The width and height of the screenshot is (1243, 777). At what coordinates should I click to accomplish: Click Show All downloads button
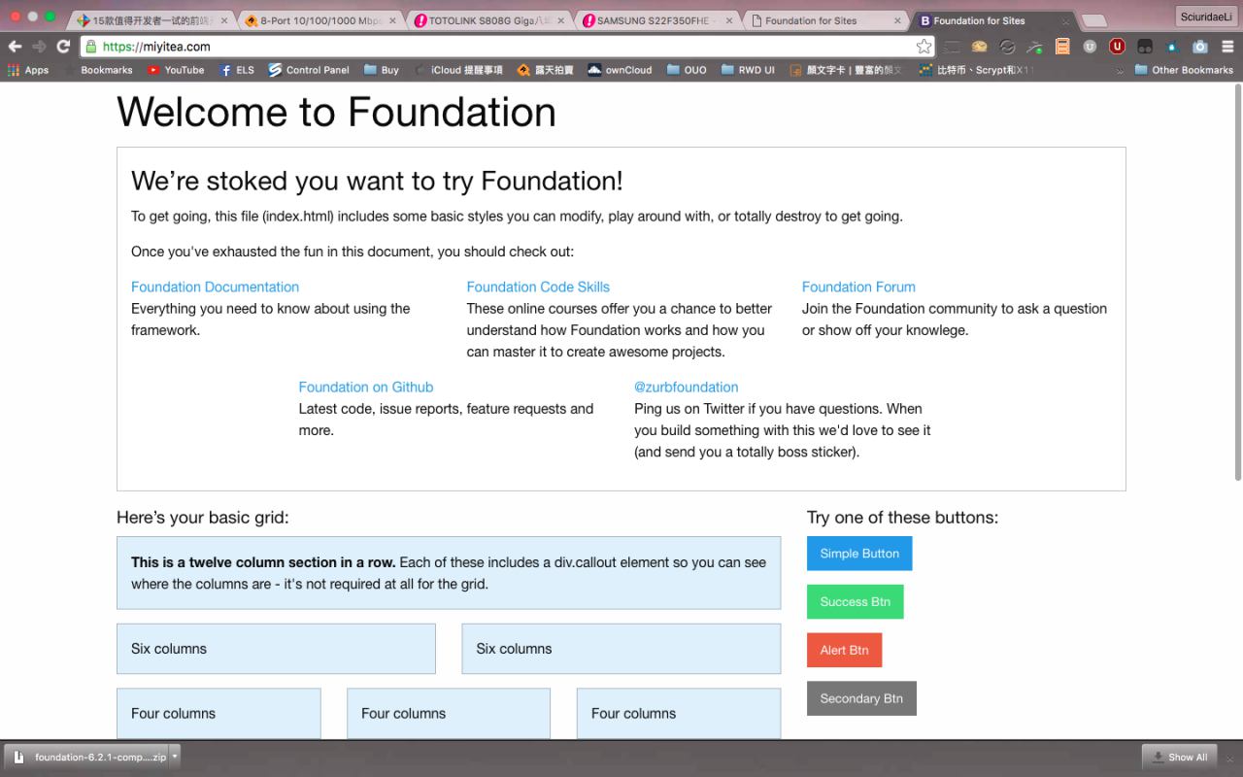point(1179,757)
